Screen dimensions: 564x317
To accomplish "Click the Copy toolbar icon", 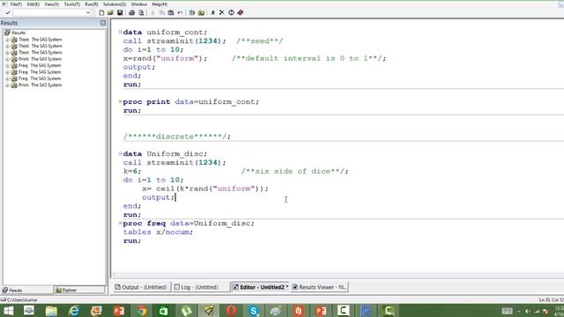I will [162, 12].
